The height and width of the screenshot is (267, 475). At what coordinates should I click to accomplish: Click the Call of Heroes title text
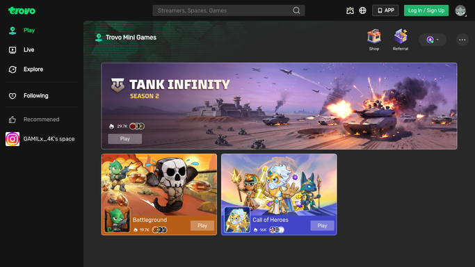[x=271, y=220]
